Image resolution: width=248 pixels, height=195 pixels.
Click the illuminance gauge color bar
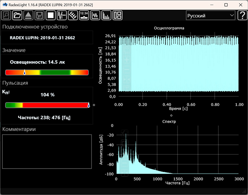[47, 72]
